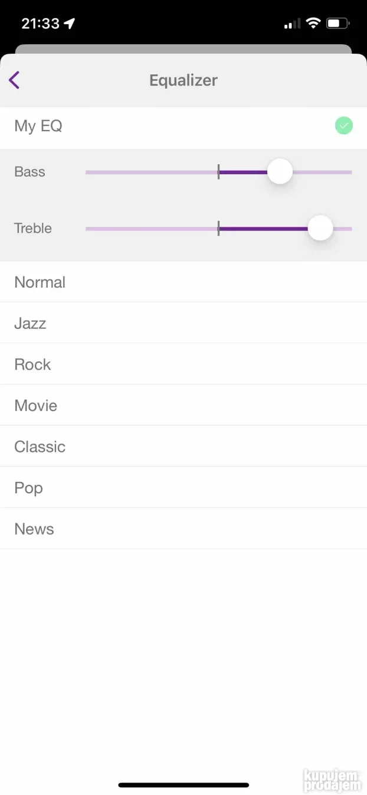Tap the battery status icon
The image size is (367, 795).
tap(338, 24)
